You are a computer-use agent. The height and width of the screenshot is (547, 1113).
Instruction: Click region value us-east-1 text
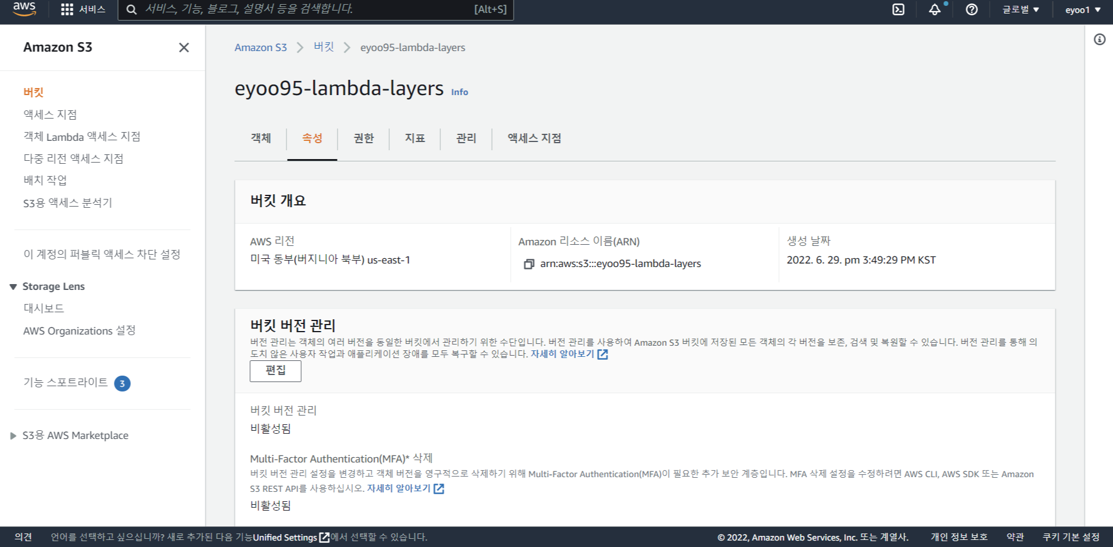click(389, 260)
